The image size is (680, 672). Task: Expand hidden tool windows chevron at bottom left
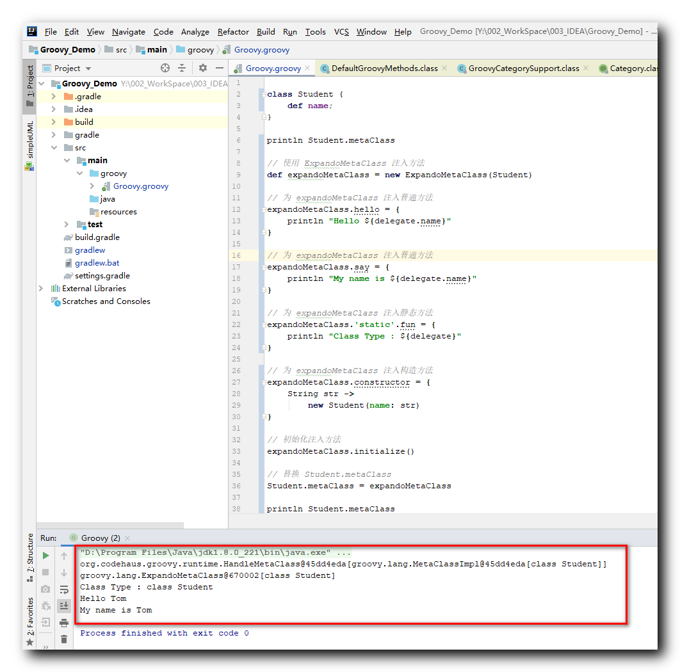[45, 647]
